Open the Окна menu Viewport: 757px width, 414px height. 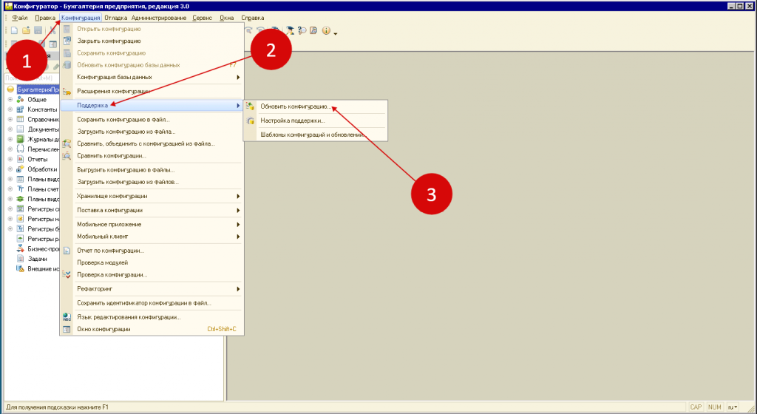[227, 18]
